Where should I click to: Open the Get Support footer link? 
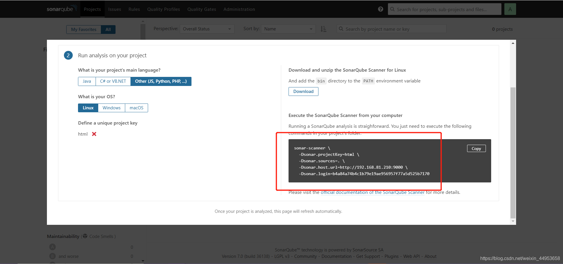[368, 256]
